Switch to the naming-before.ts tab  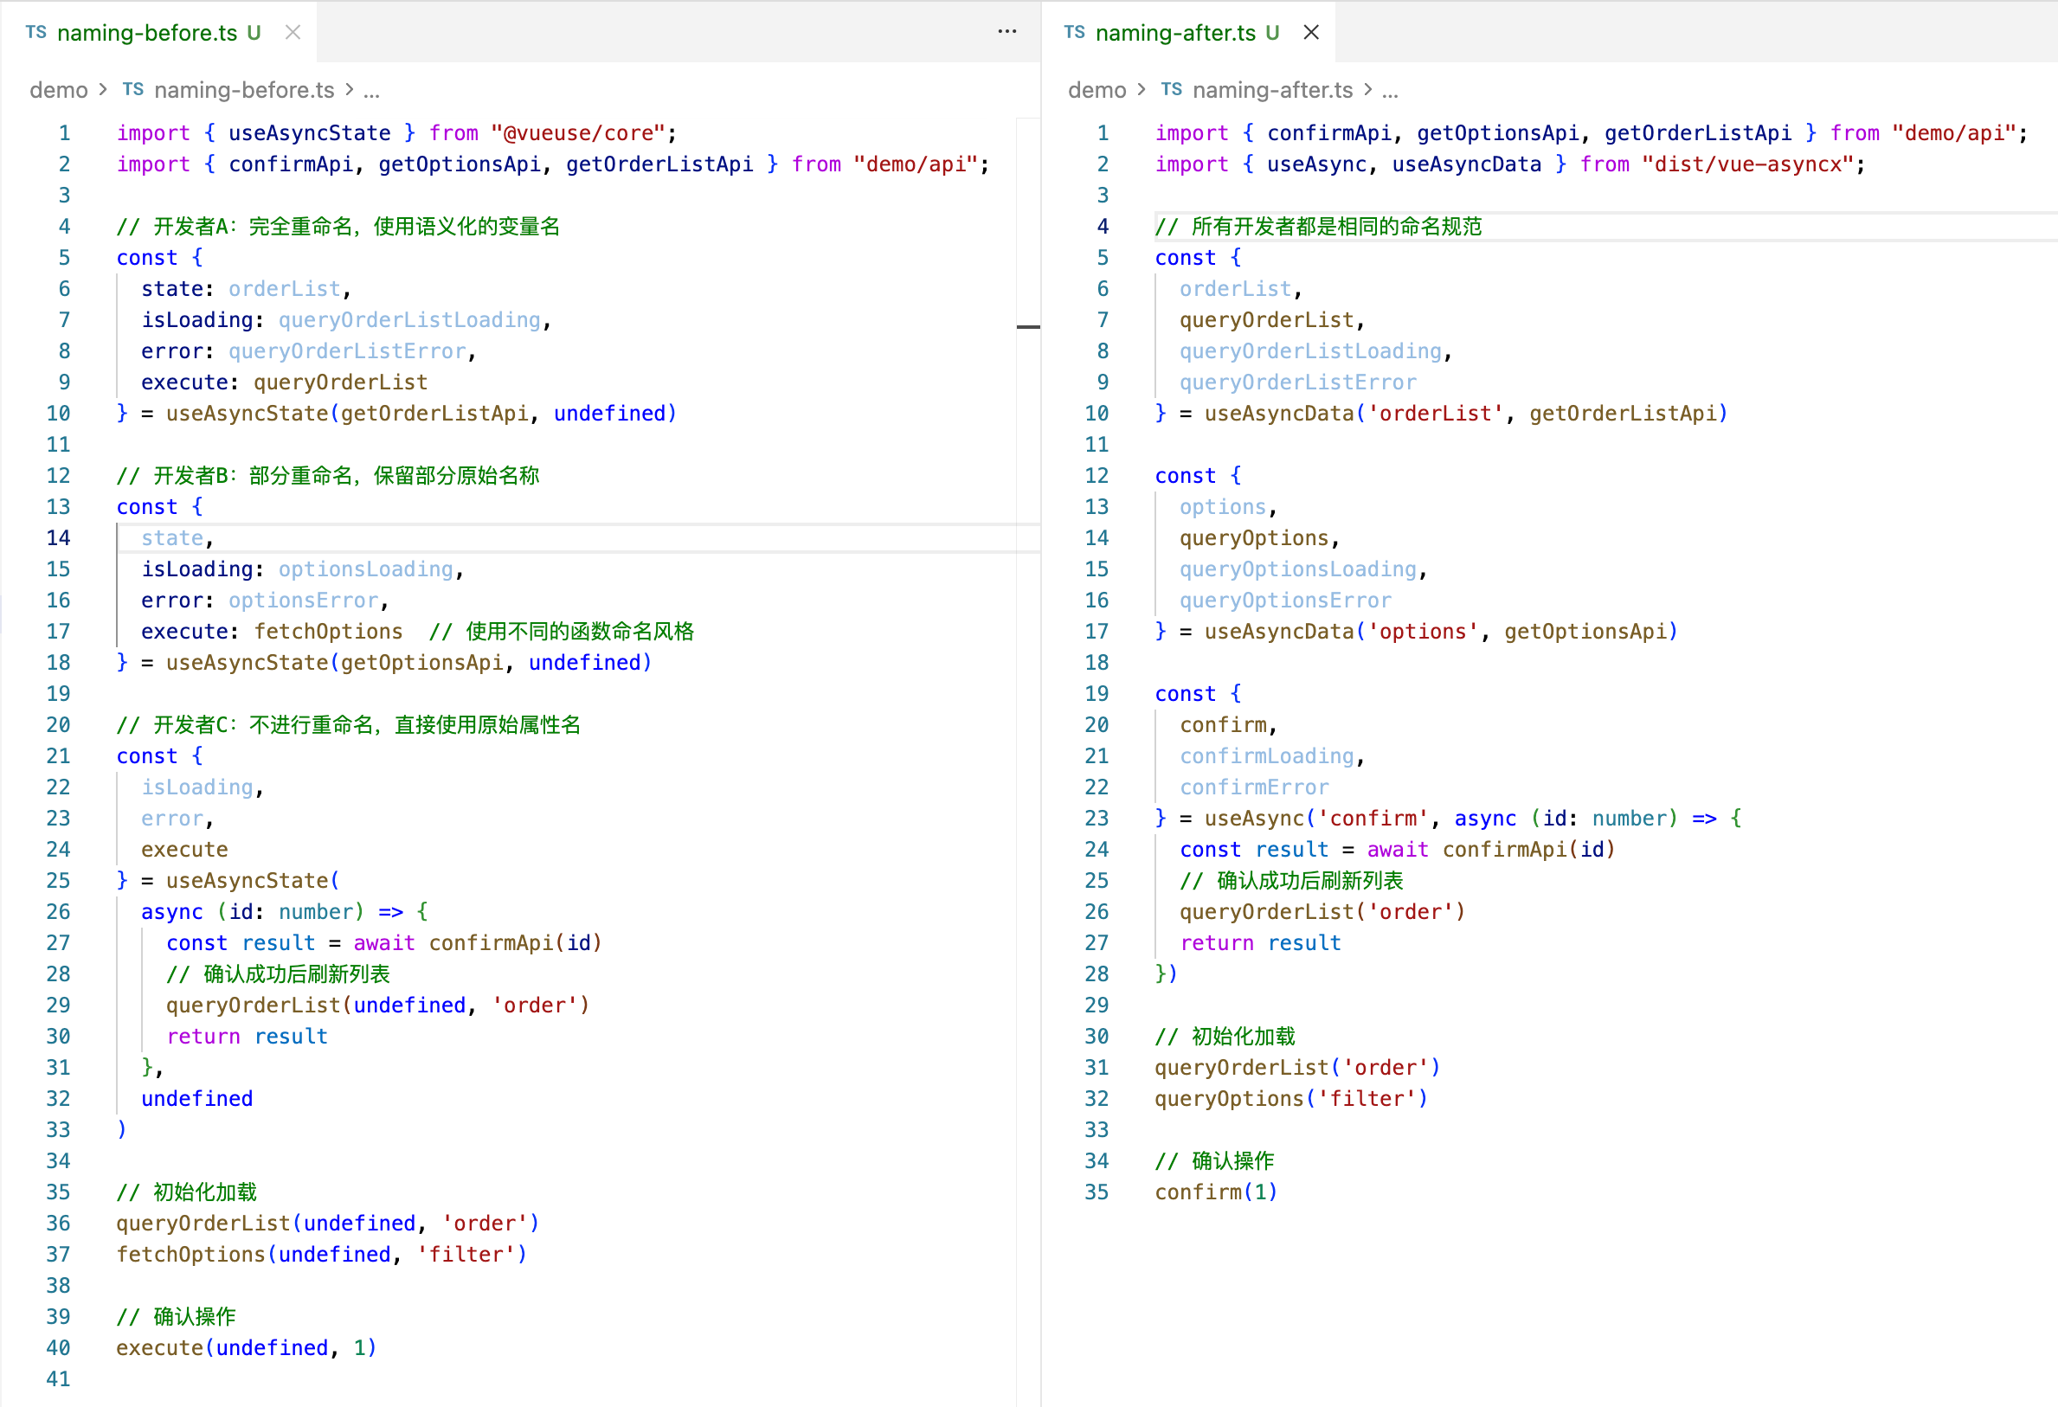tap(147, 33)
